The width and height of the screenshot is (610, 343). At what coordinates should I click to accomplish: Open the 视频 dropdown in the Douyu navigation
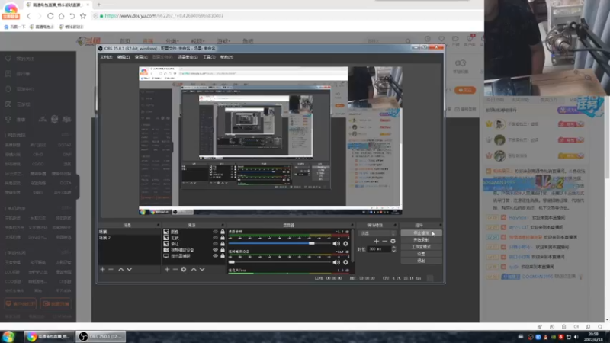point(197,41)
